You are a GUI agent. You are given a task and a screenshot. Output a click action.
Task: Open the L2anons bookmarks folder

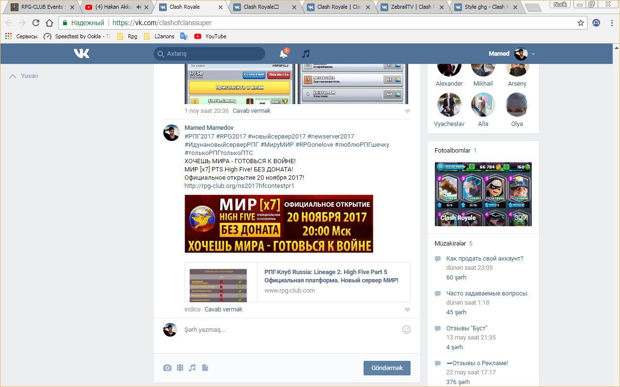pyautogui.click(x=159, y=36)
